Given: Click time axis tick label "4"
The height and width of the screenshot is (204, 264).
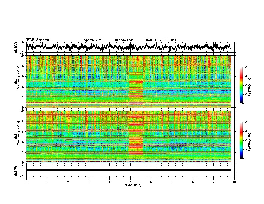Looking at the screenshot, I should [110, 182].
